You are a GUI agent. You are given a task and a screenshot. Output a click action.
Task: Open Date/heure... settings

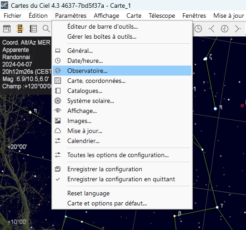[122, 61]
